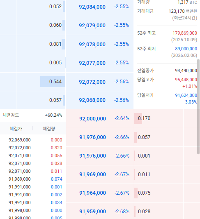Image resolution: width=200 pixels, height=219 pixels.
Task: Click trade volume 0.002
Action: [x=56, y=195]
